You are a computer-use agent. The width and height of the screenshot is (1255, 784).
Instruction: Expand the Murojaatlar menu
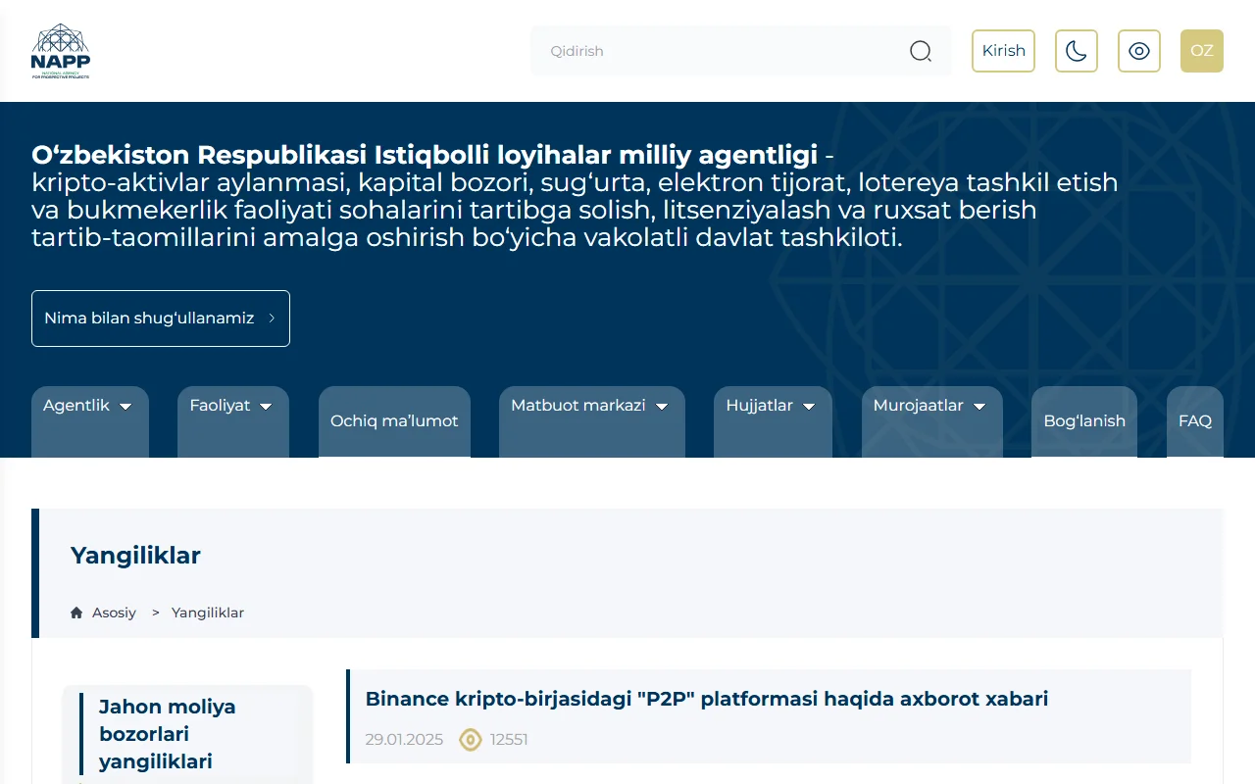pyautogui.click(x=932, y=421)
